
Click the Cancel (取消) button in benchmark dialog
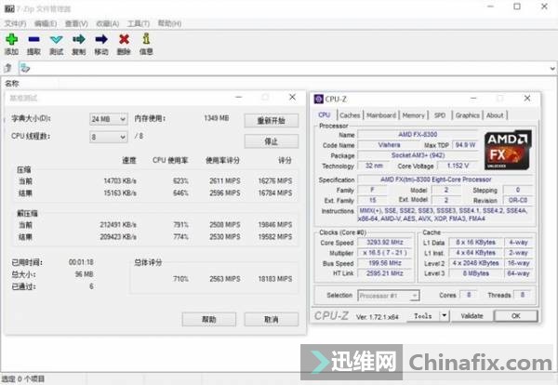point(272,319)
